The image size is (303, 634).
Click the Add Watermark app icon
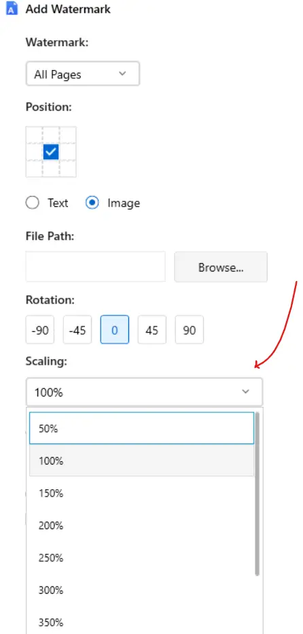pyautogui.click(x=12, y=8)
